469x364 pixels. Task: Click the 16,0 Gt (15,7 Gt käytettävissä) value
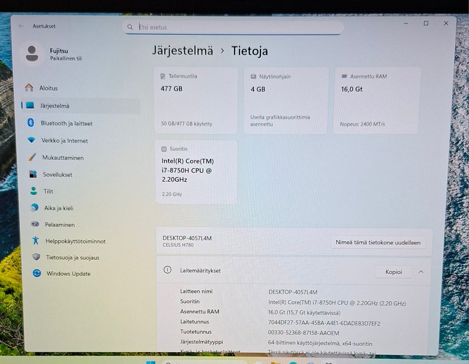[304, 313]
